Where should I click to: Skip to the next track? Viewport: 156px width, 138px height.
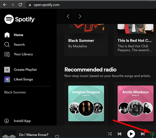pos(143,134)
